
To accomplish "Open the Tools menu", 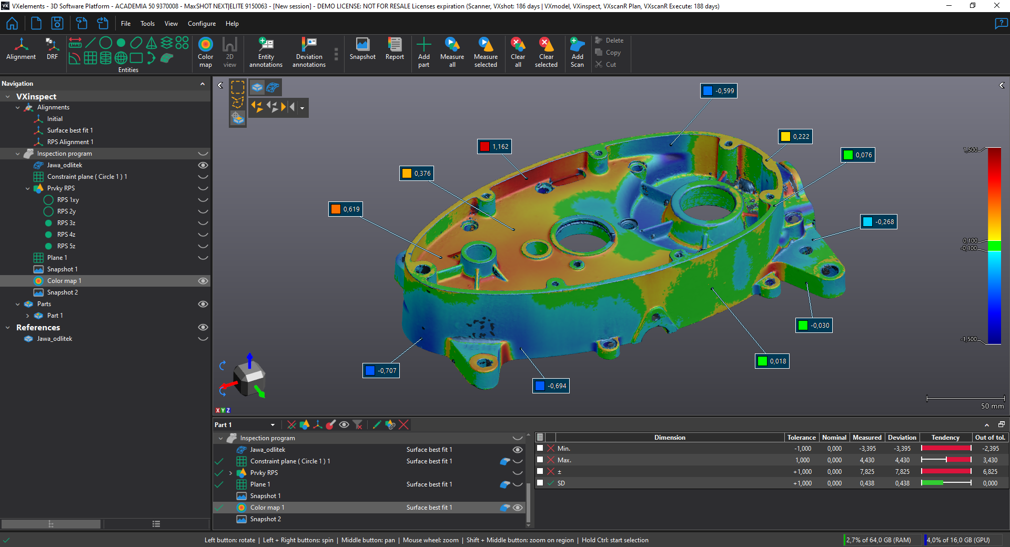I will 147,24.
